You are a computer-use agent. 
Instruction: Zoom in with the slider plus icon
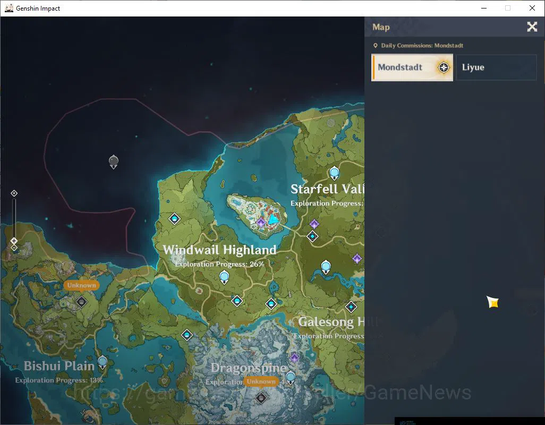click(14, 193)
